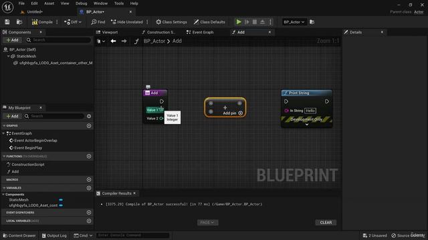Switch to the Construction Script tab
Image resolution: width=428 pixels, height=240 pixels.
pos(160,32)
